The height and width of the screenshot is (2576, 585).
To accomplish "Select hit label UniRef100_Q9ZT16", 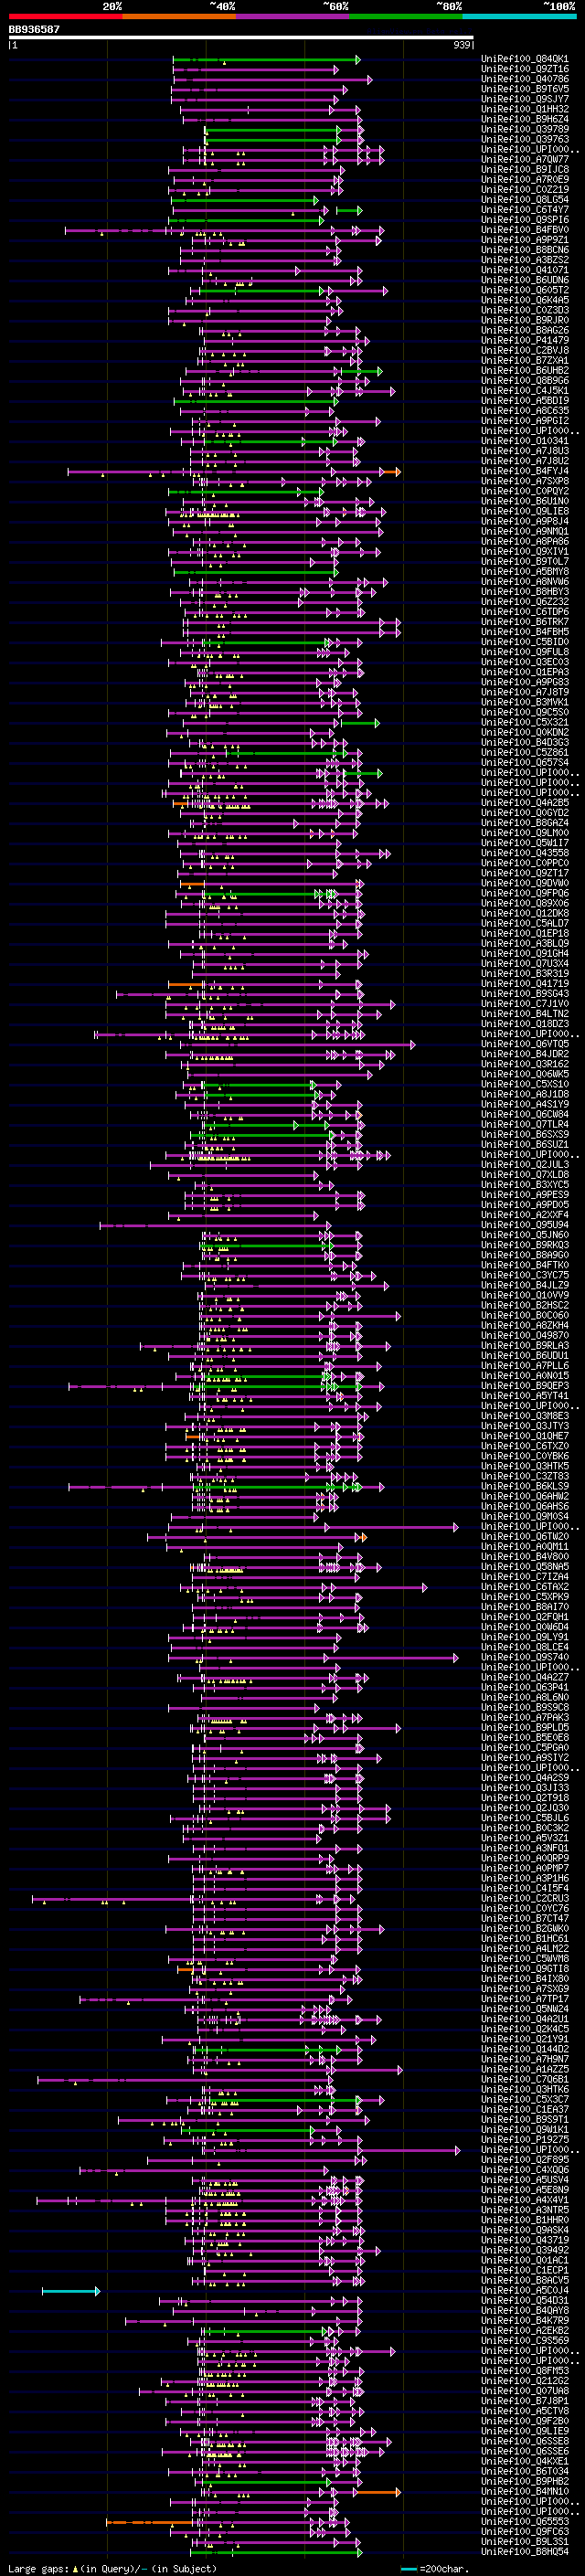I will pos(525,69).
